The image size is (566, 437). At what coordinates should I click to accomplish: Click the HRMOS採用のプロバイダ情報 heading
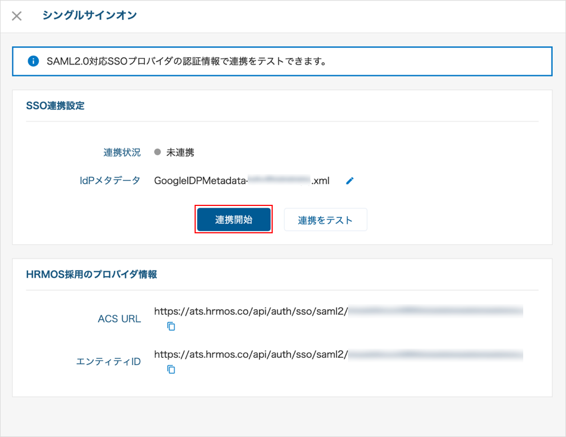coord(91,274)
